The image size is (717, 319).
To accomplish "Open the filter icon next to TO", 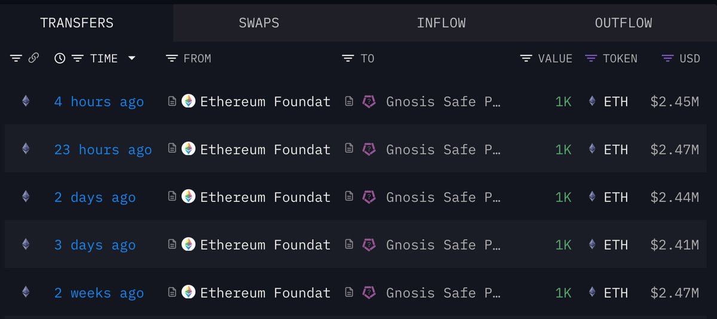I will [x=348, y=58].
